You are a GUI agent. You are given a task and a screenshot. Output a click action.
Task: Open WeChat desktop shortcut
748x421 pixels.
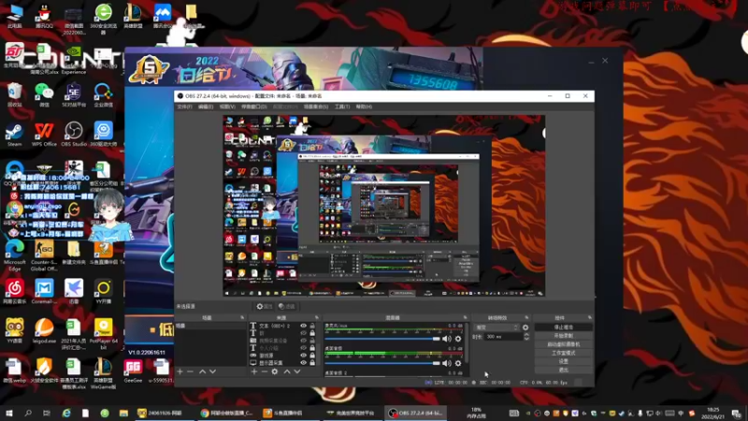(44, 94)
